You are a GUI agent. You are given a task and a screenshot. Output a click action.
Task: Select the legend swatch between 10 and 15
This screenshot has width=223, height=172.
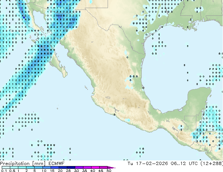47,167
